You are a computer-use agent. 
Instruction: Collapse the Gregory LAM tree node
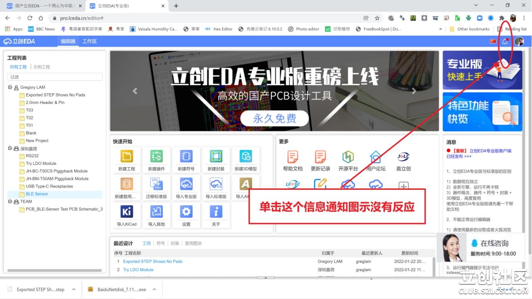10,87
